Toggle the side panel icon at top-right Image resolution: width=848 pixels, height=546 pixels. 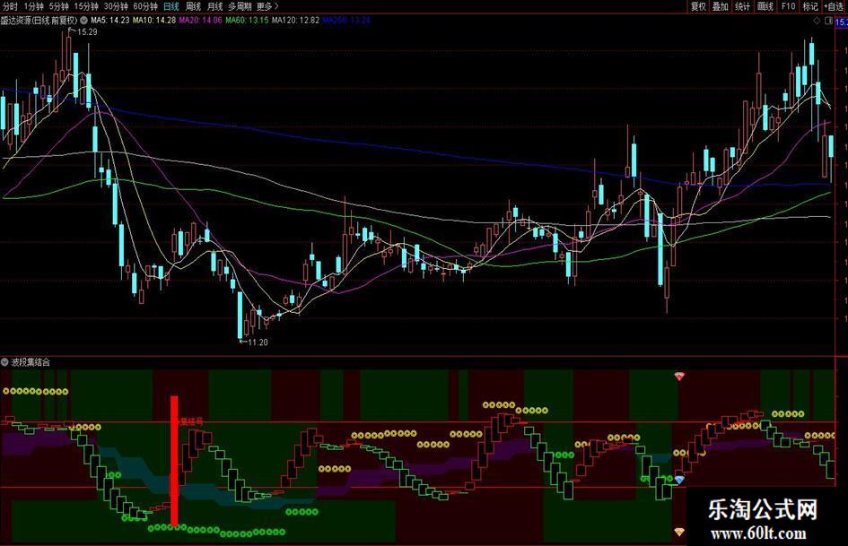pos(828,22)
